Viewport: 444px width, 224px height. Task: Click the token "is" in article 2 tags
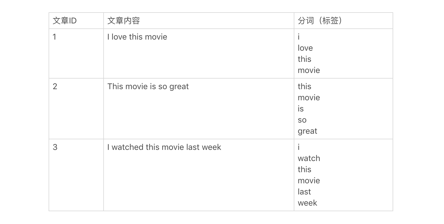(x=300, y=109)
